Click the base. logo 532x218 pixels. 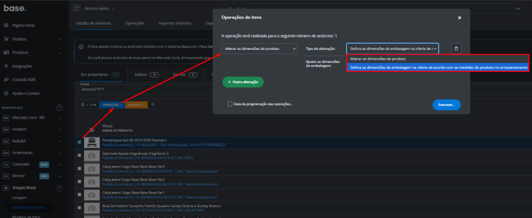15,8
